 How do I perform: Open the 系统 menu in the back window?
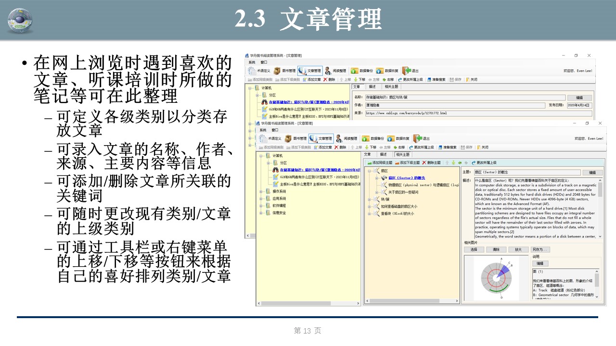pos(252,62)
